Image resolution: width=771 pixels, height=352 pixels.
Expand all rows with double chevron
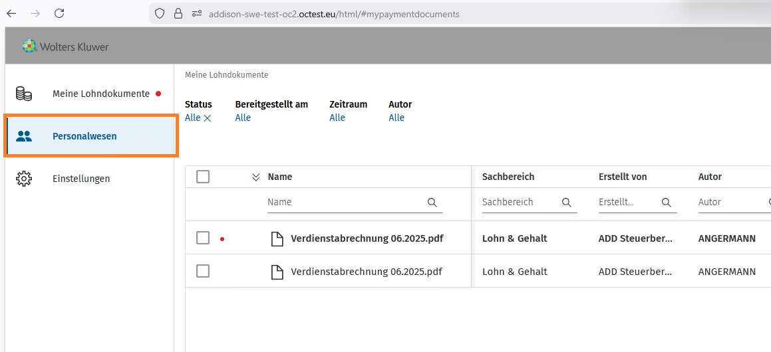point(255,177)
